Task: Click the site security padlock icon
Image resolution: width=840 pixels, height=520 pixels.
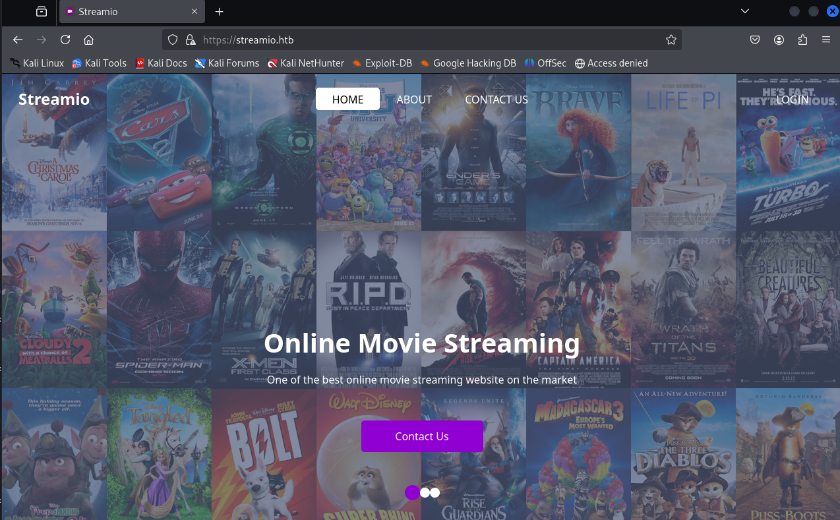Action: pos(190,40)
